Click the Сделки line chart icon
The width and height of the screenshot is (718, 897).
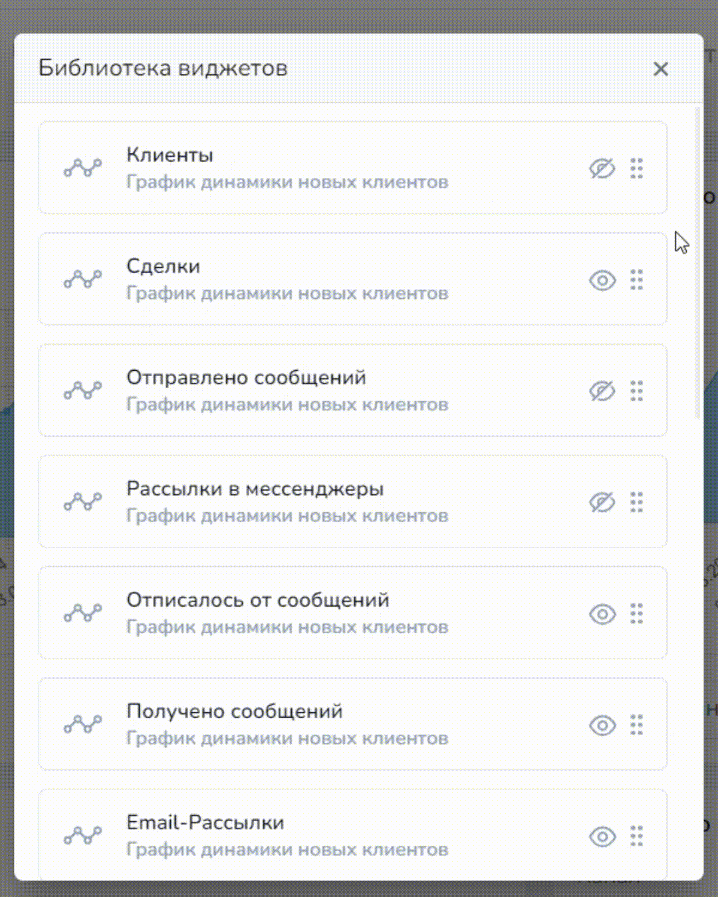(x=83, y=279)
